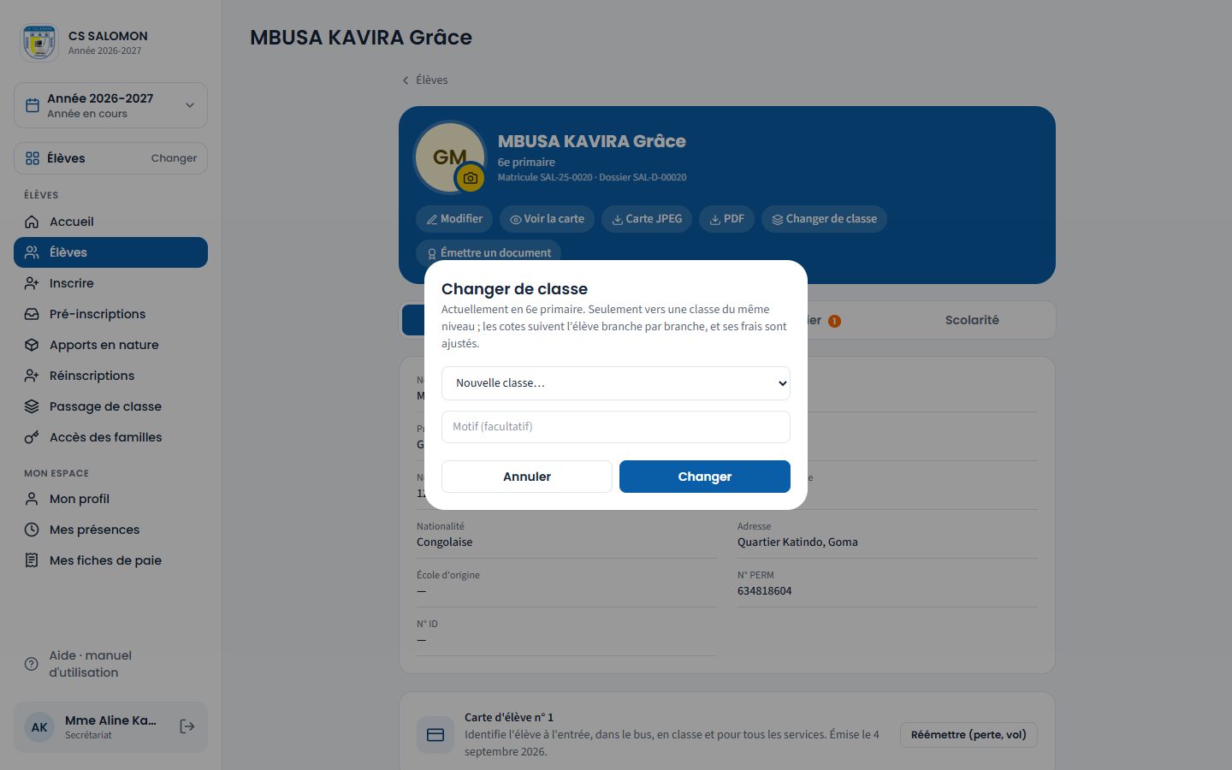Cancel with the Annuler button
The width and height of the screenshot is (1232, 770).
527,477
